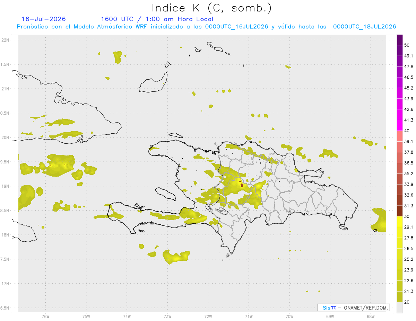Click the '49.1' color scale value
Image resolution: width=416 pixels, height=321 pixels.
(x=408, y=56)
